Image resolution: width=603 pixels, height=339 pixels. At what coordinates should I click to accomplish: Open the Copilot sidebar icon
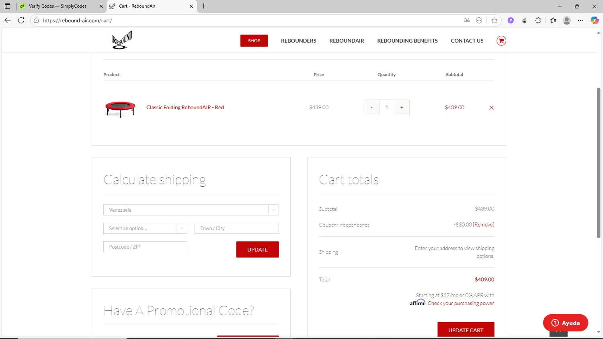(x=595, y=20)
